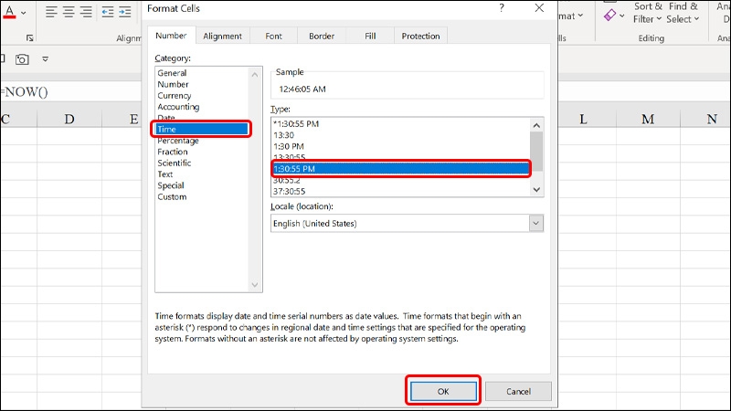Click OK to apply format
731x411 pixels.
pos(443,392)
